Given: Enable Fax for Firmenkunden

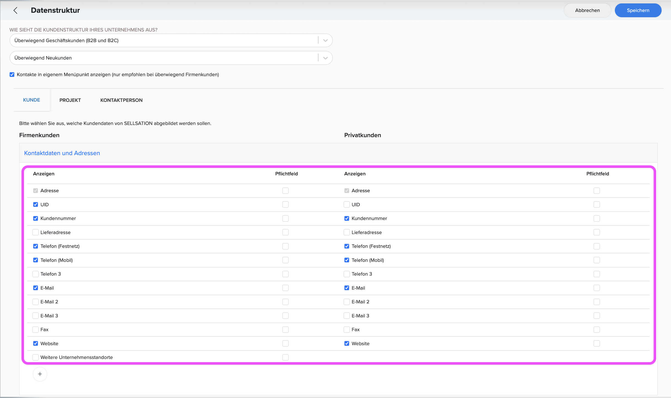Looking at the screenshot, I should [36, 330].
